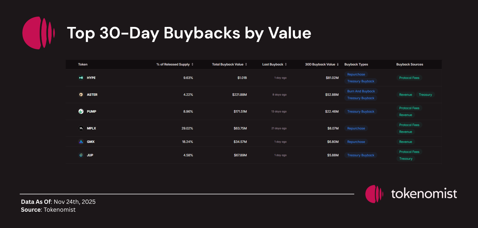478x228 pixels.
Task: Click the Data As Of date line
Action: pyautogui.click(x=58, y=202)
